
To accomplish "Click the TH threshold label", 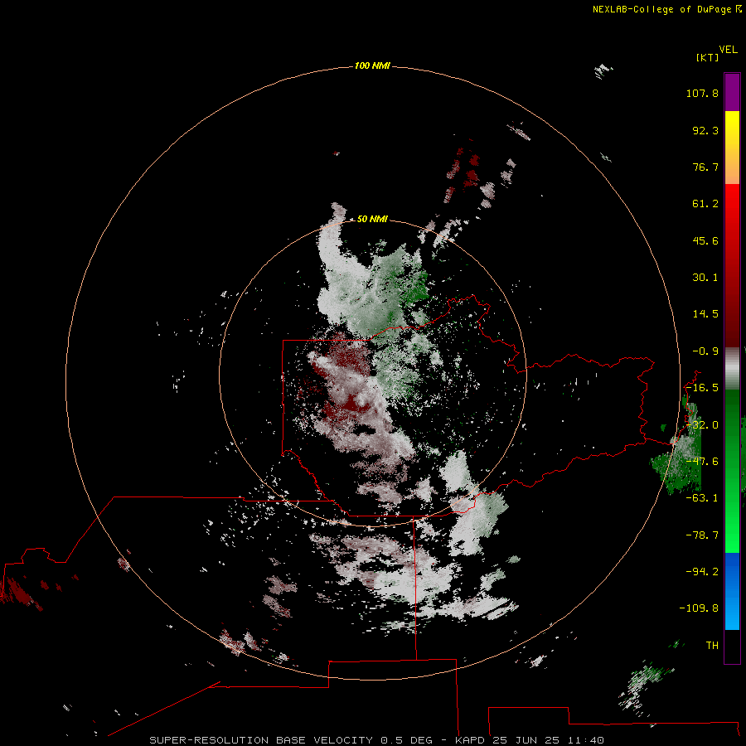I will [x=712, y=646].
